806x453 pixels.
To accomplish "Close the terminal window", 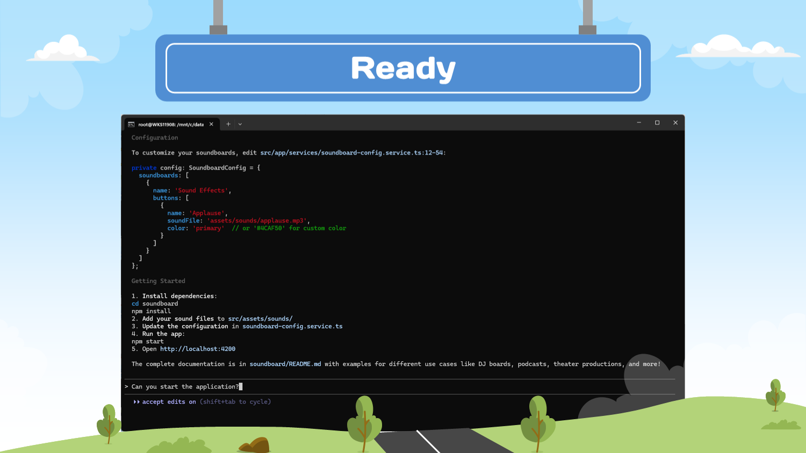I will (x=675, y=123).
